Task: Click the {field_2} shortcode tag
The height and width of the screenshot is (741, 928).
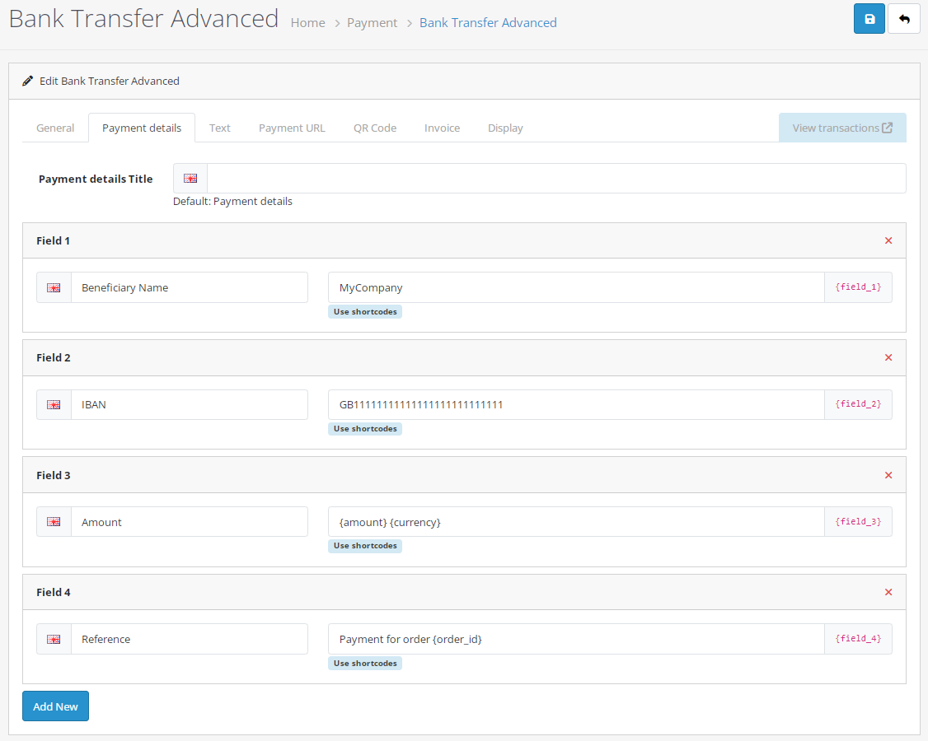Action: [858, 404]
